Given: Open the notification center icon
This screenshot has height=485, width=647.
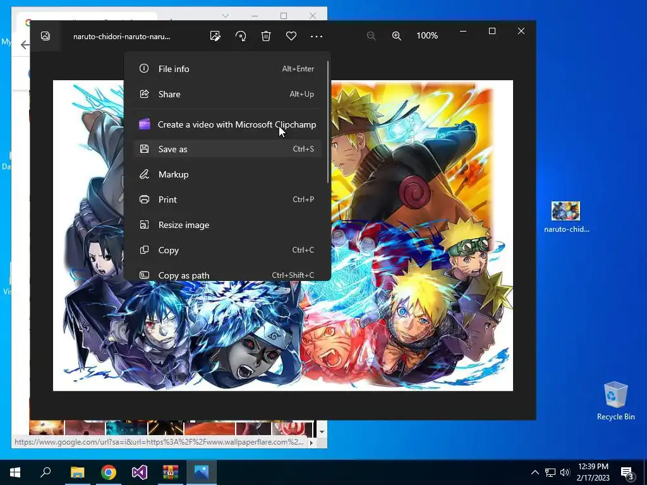Looking at the screenshot, I should pyautogui.click(x=627, y=472).
